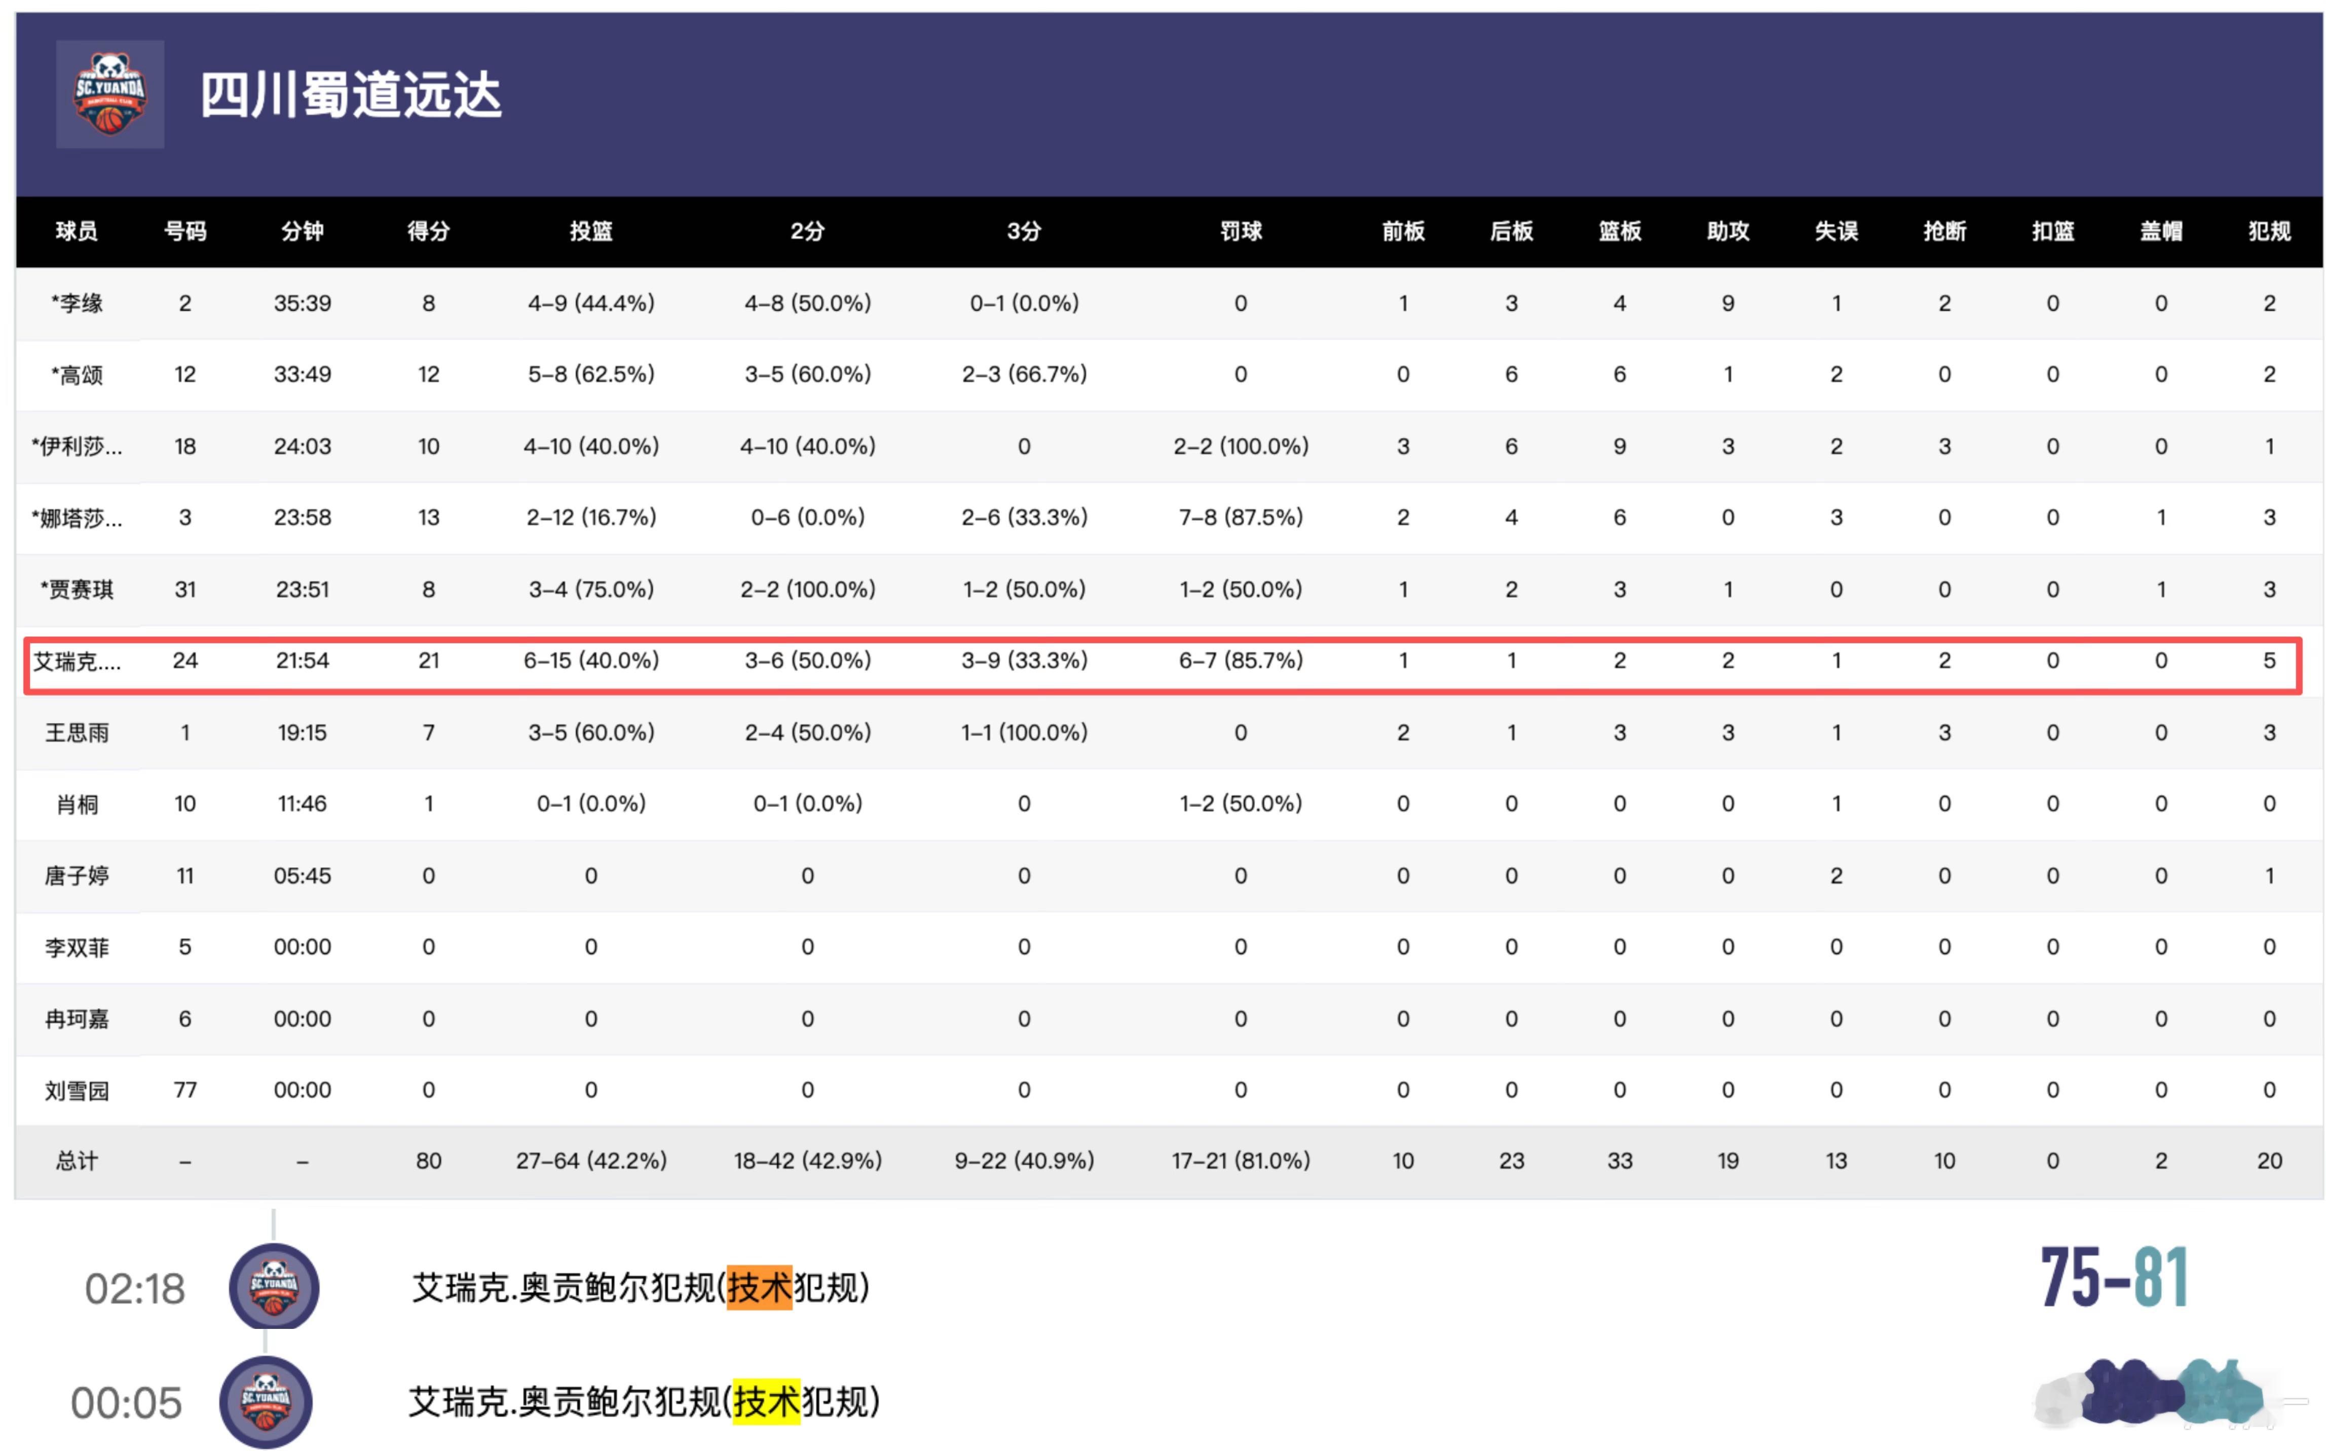Select player name *李缘

click(77, 303)
